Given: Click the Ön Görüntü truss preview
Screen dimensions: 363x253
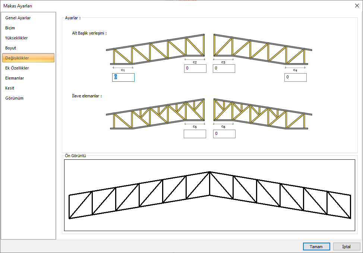Looking at the screenshot, I should tap(209, 195).
